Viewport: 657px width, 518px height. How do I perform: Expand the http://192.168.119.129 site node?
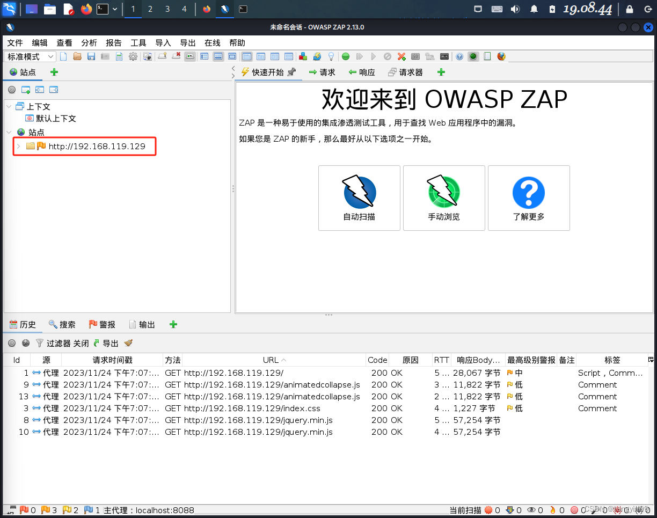click(18, 145)
